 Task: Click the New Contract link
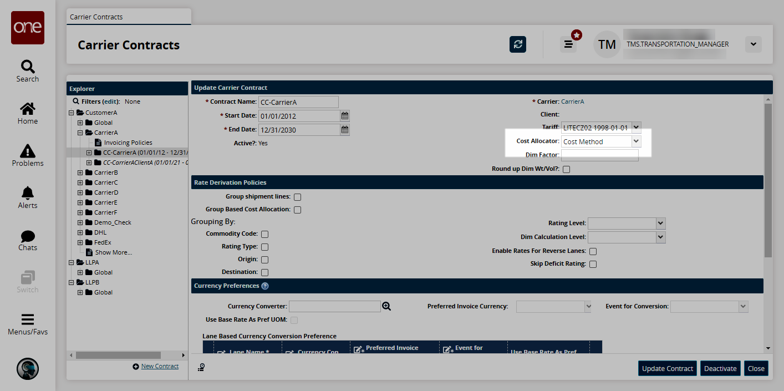click(160, 366)
